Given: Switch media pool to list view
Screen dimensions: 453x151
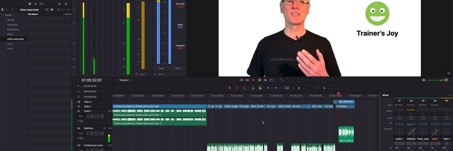Looking at the screenshot, I should click(52, 10).
